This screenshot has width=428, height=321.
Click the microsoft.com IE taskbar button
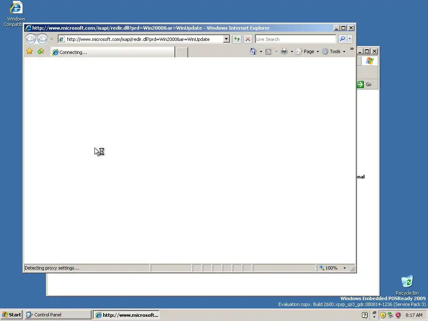pos(126,315)
